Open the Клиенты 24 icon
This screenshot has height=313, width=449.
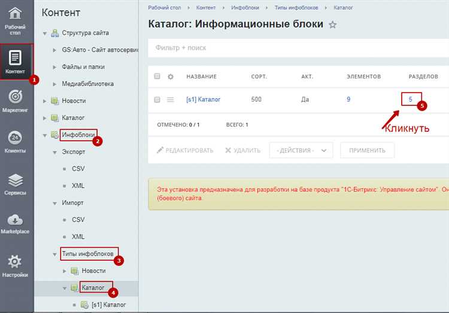click(15, 138)
